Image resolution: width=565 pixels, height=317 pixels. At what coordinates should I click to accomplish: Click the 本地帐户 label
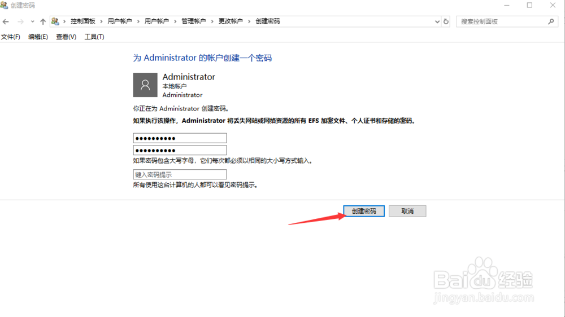click(x=175, y=86)
